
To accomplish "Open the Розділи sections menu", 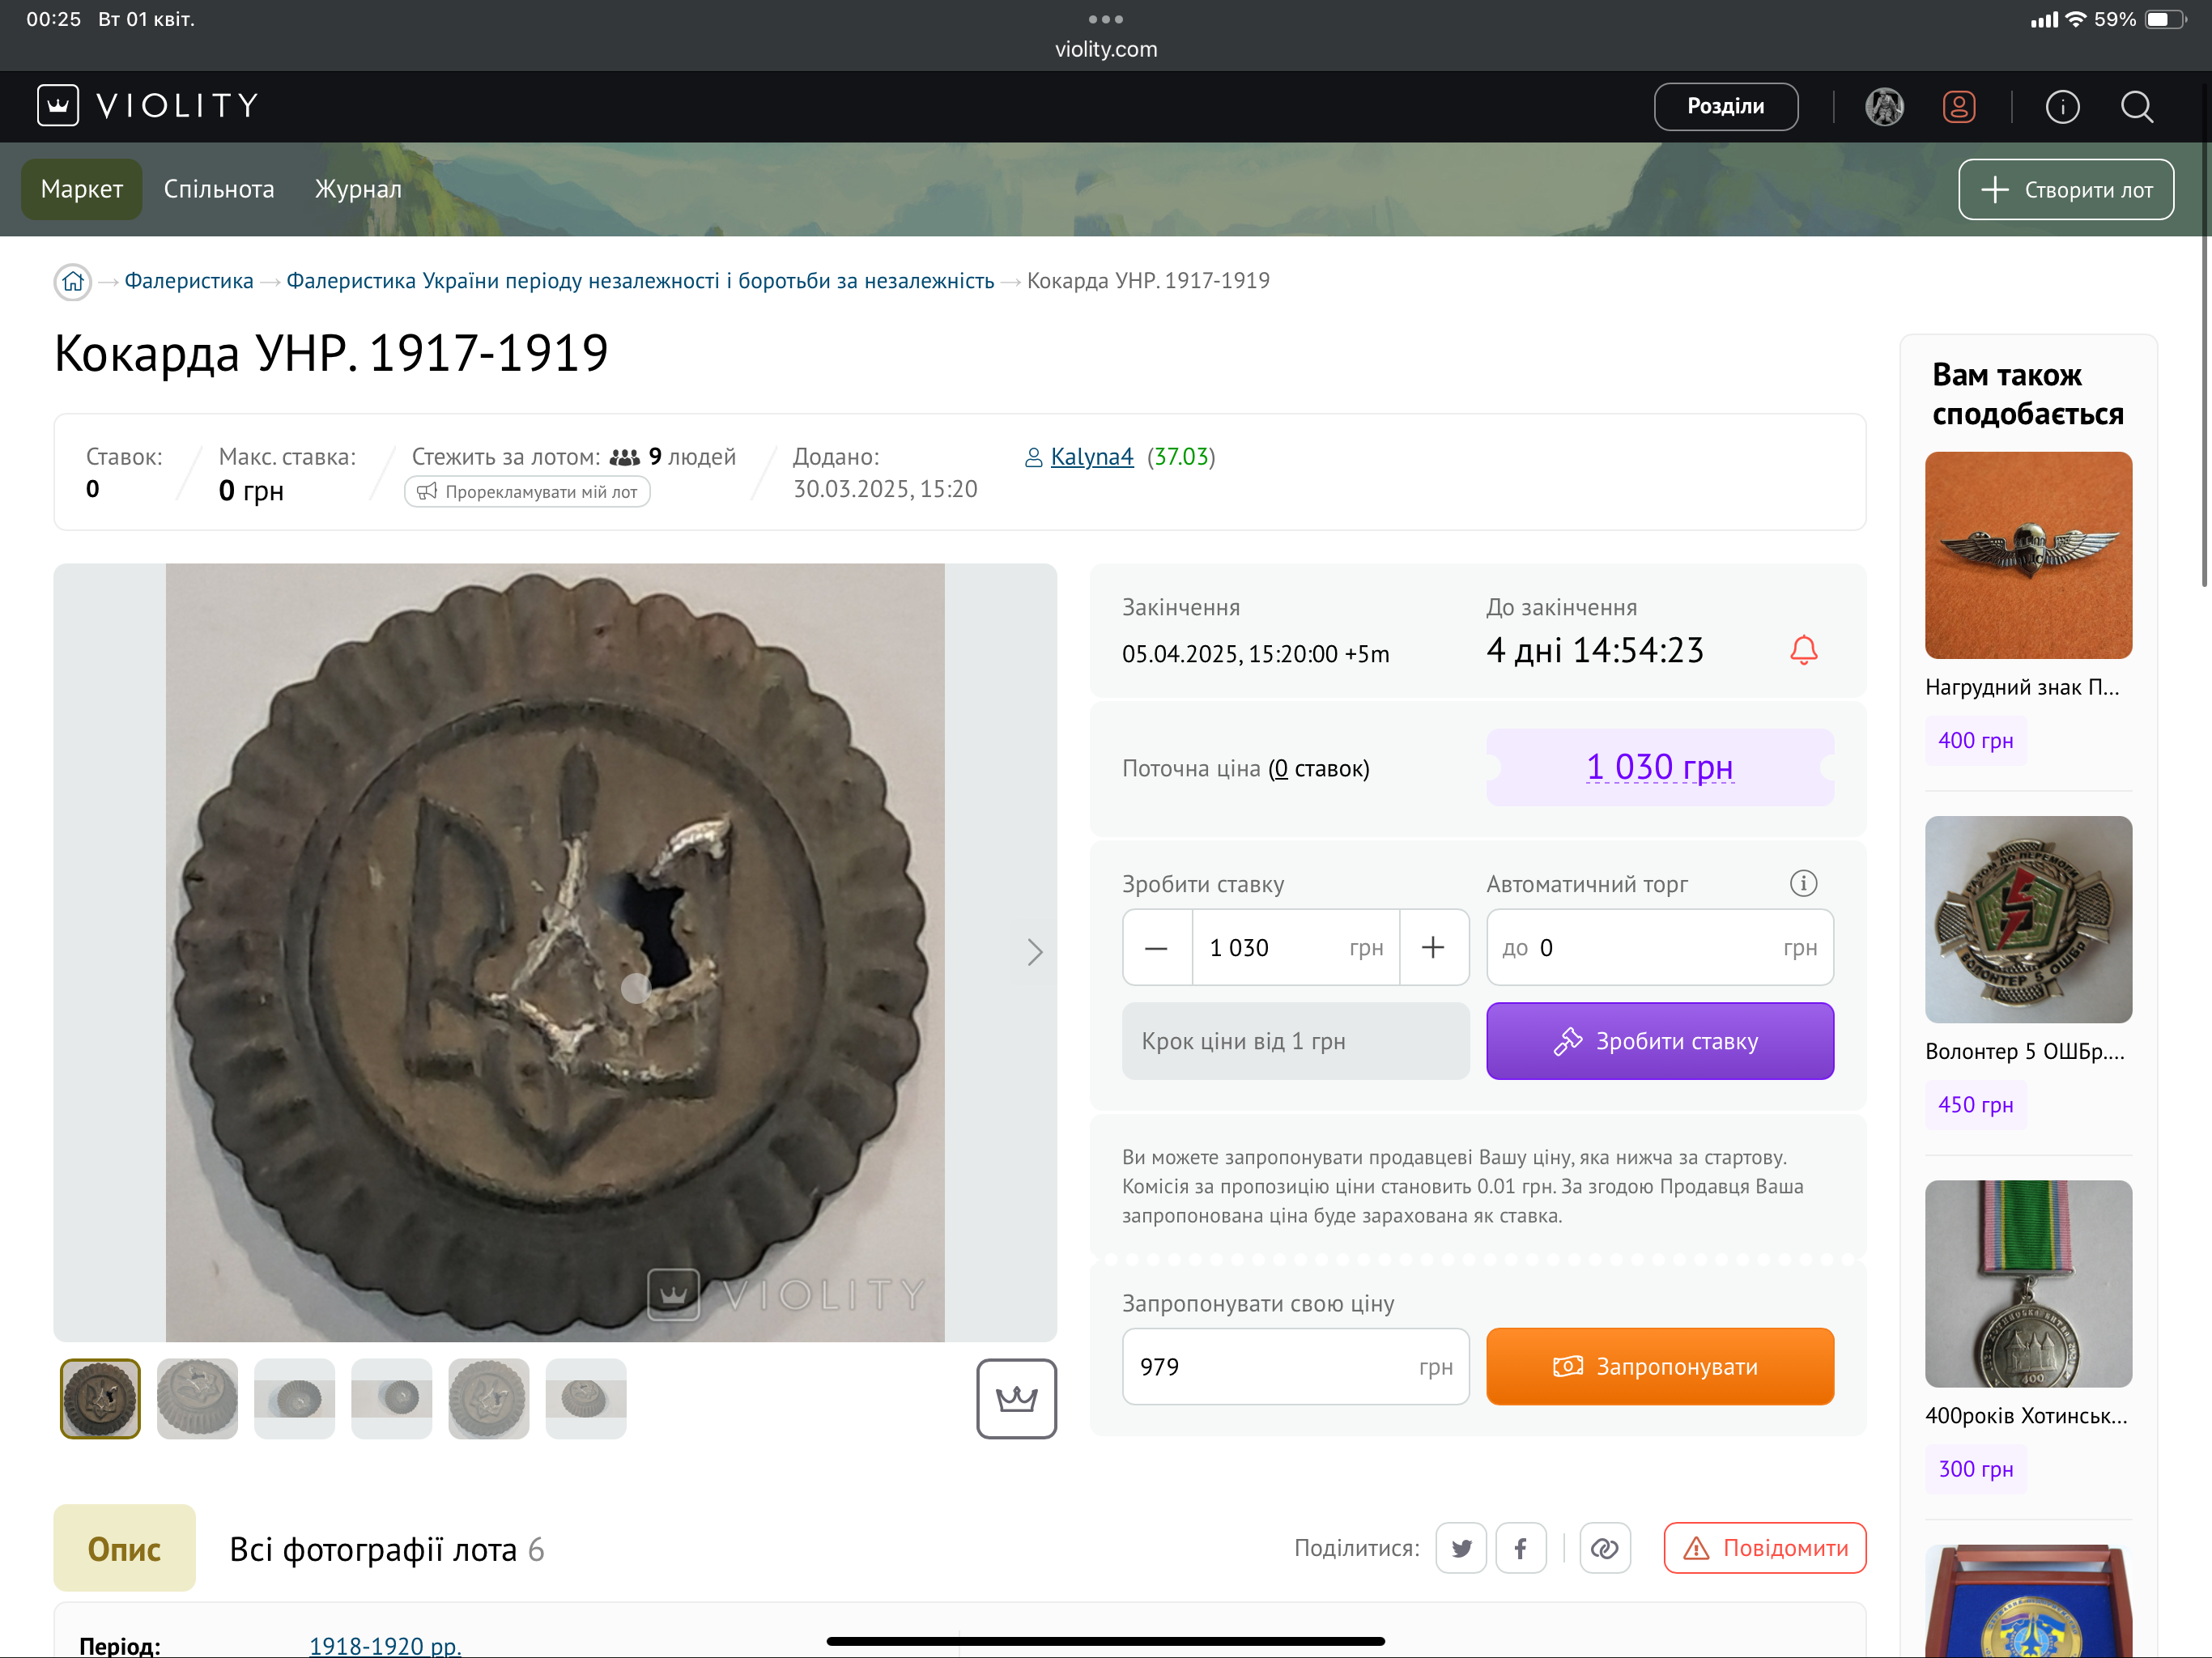I will pyautogui.click(x=1725, y=106).
